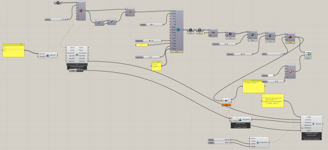Viewport: 328px width, 150px height.
Task: Click the Fly button on the iterator
Action: coord(77,64)
